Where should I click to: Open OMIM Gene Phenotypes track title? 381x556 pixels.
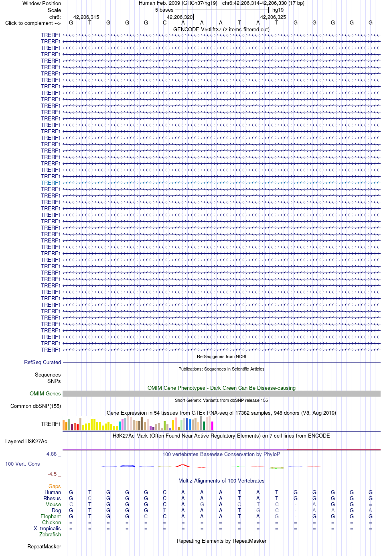(221, 388)
